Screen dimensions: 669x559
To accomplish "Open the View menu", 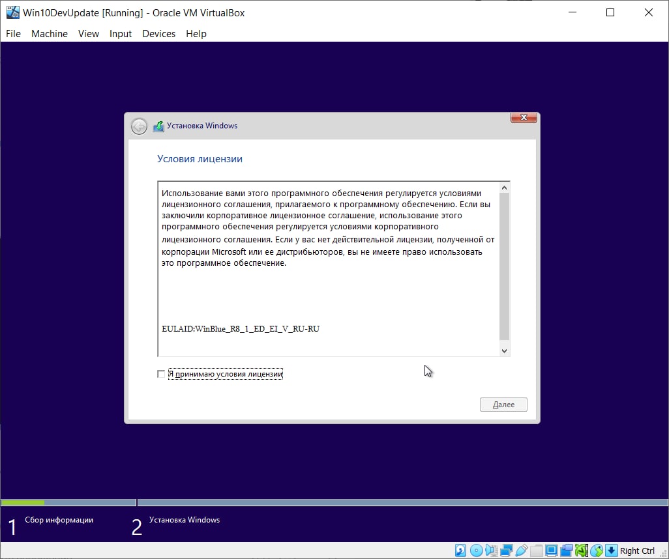I will (x=89, y=34).
